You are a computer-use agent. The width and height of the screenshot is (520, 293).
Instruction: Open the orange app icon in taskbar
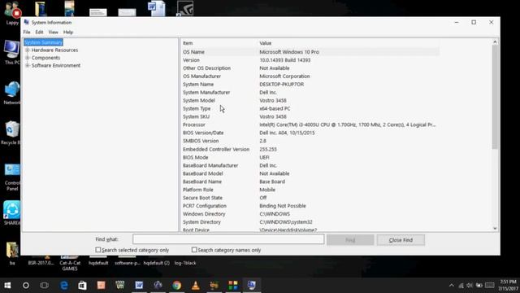[101, 286]
